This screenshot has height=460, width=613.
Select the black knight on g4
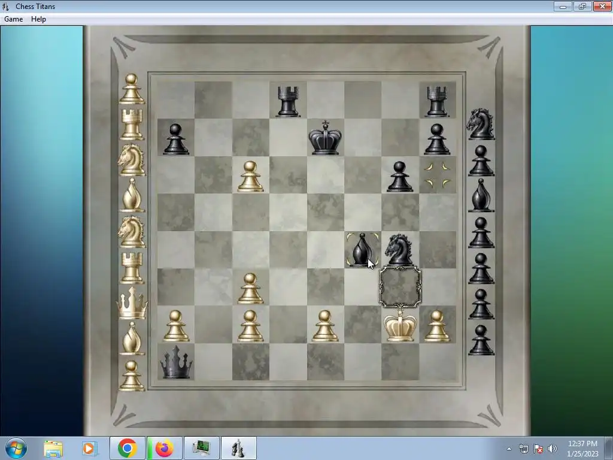pos(399,250)
